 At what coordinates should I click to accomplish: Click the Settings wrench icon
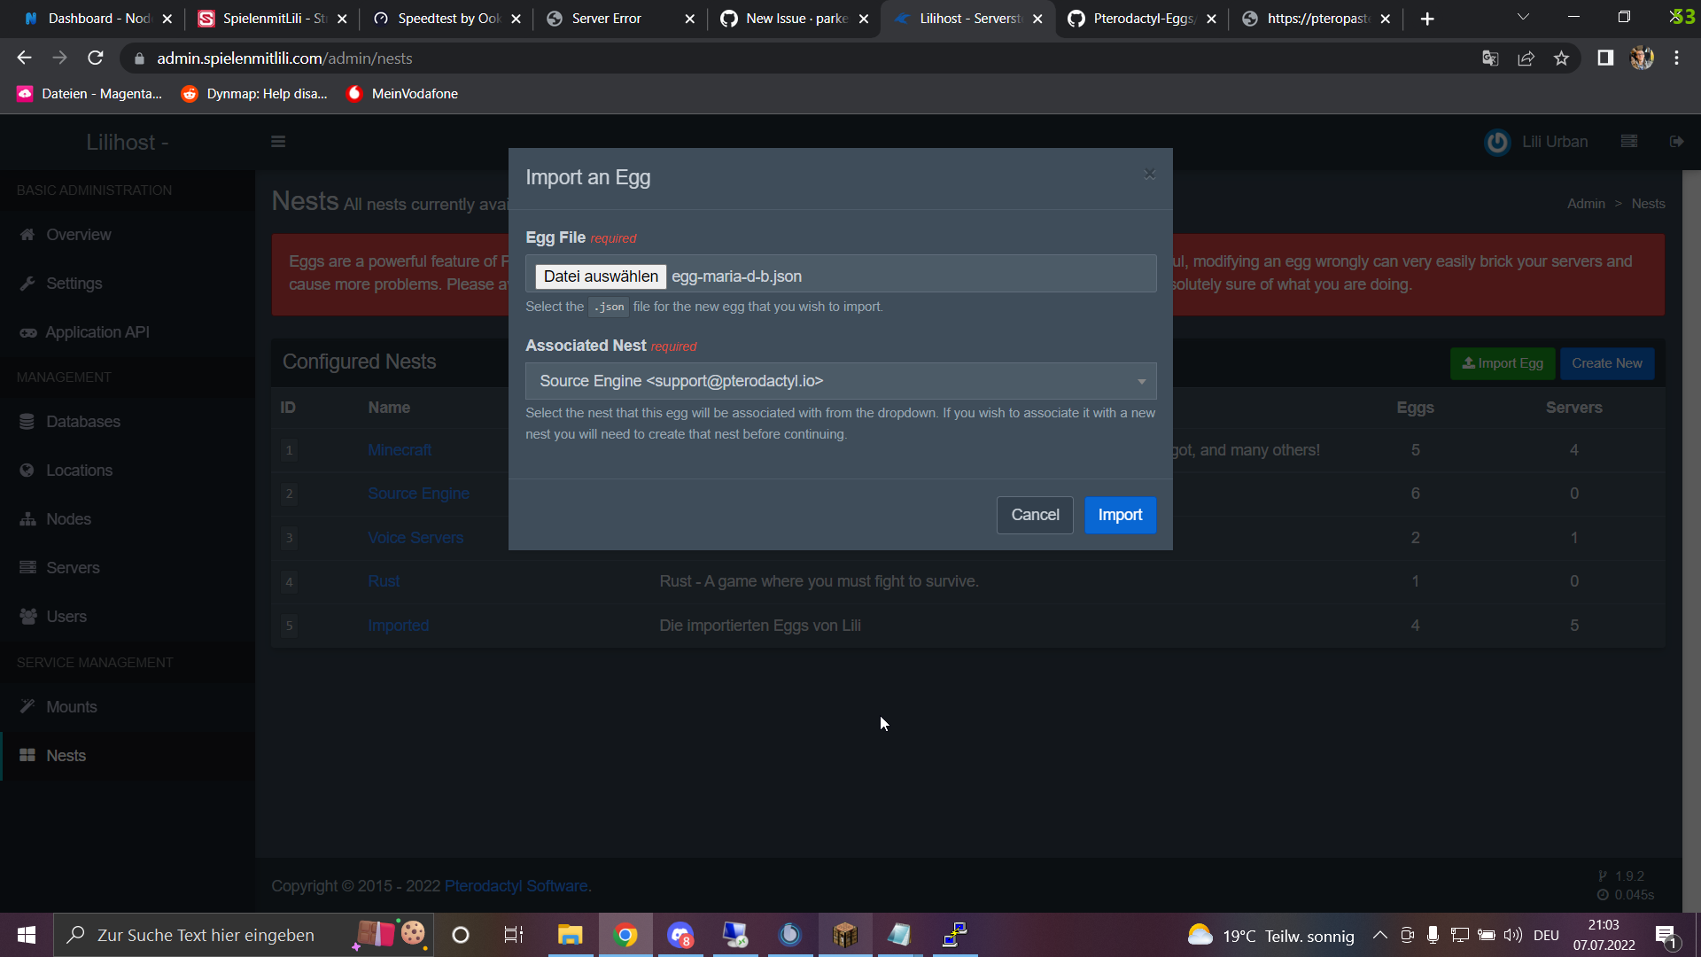click(x=27, y=283)
